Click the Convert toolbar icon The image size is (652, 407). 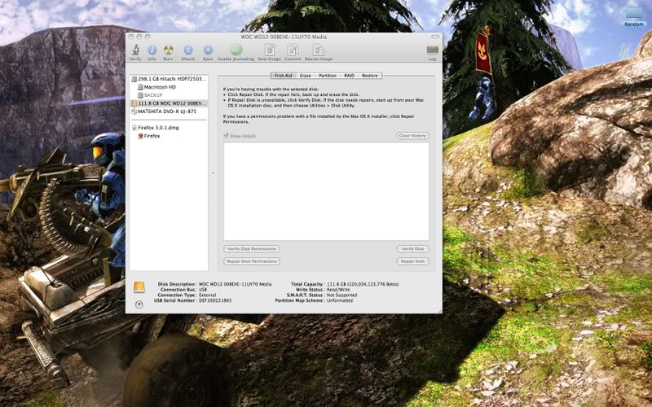coord(293,50)
